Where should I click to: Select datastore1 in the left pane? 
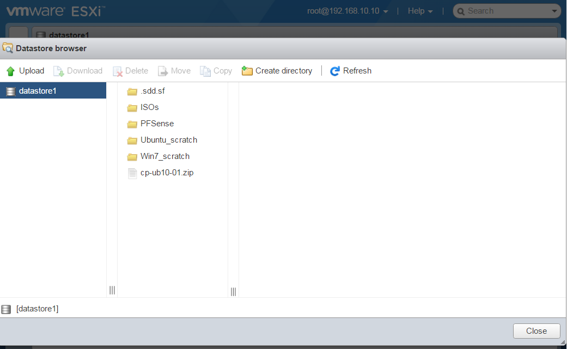click(37, 91)
